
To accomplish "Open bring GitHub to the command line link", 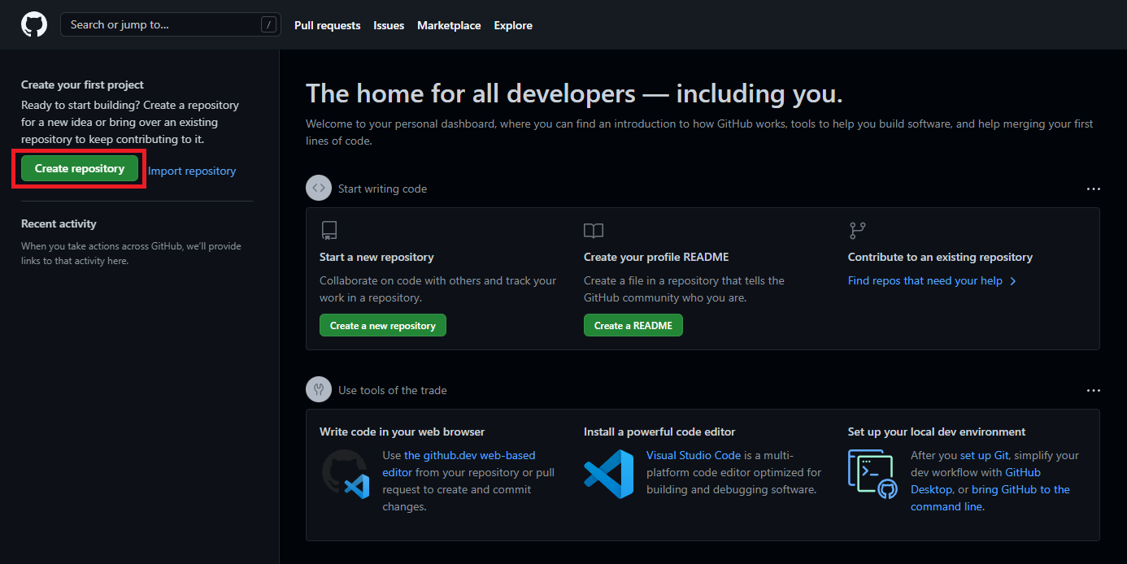I will [990, 497].
